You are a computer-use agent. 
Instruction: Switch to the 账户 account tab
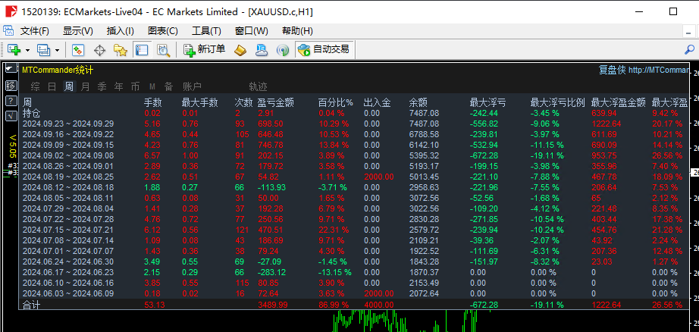point(192,86)
